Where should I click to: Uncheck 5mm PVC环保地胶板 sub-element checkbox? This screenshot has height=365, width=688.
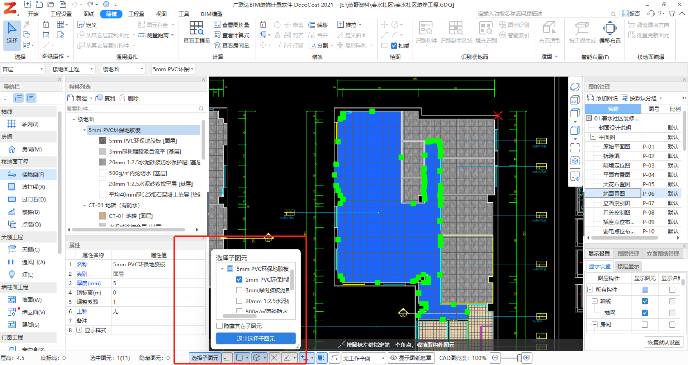click(x=239, y=279)
